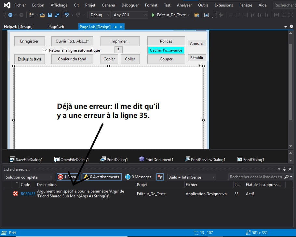Click the new project icon in toolbar
This screenshot has height=237, width=296.
coord(31,15)
